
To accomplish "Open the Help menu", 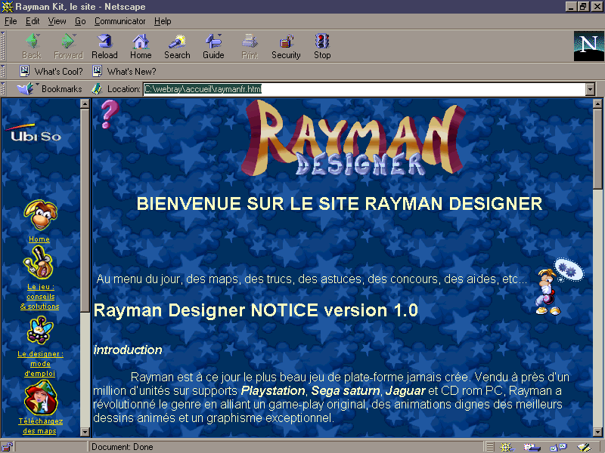I will click(x=163, y=21).
